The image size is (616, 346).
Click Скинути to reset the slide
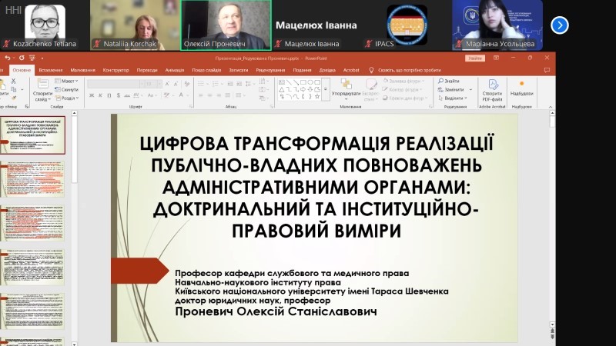click(x=66, y=89)
